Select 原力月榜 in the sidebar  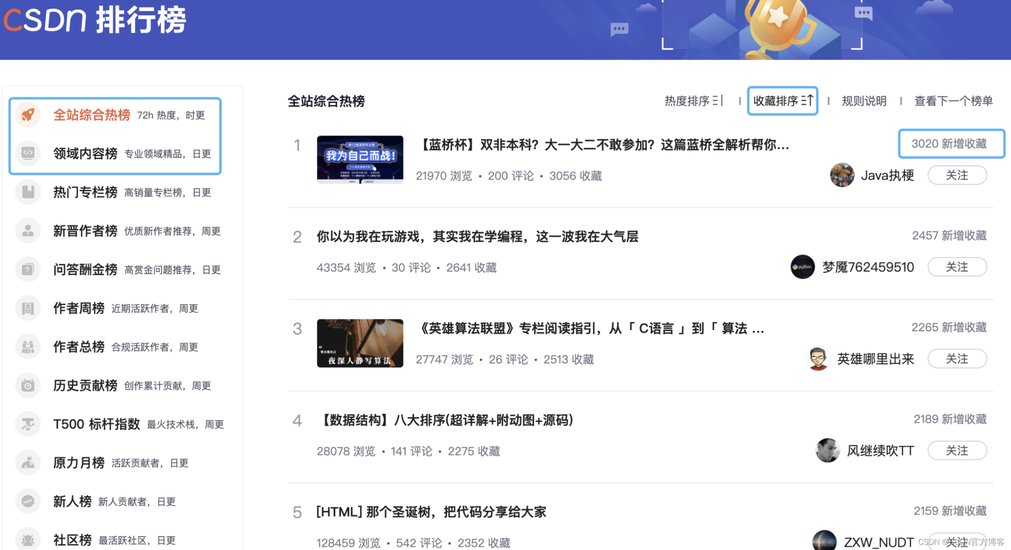[x=79, y=463]
